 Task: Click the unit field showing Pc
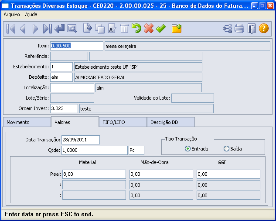136,150
